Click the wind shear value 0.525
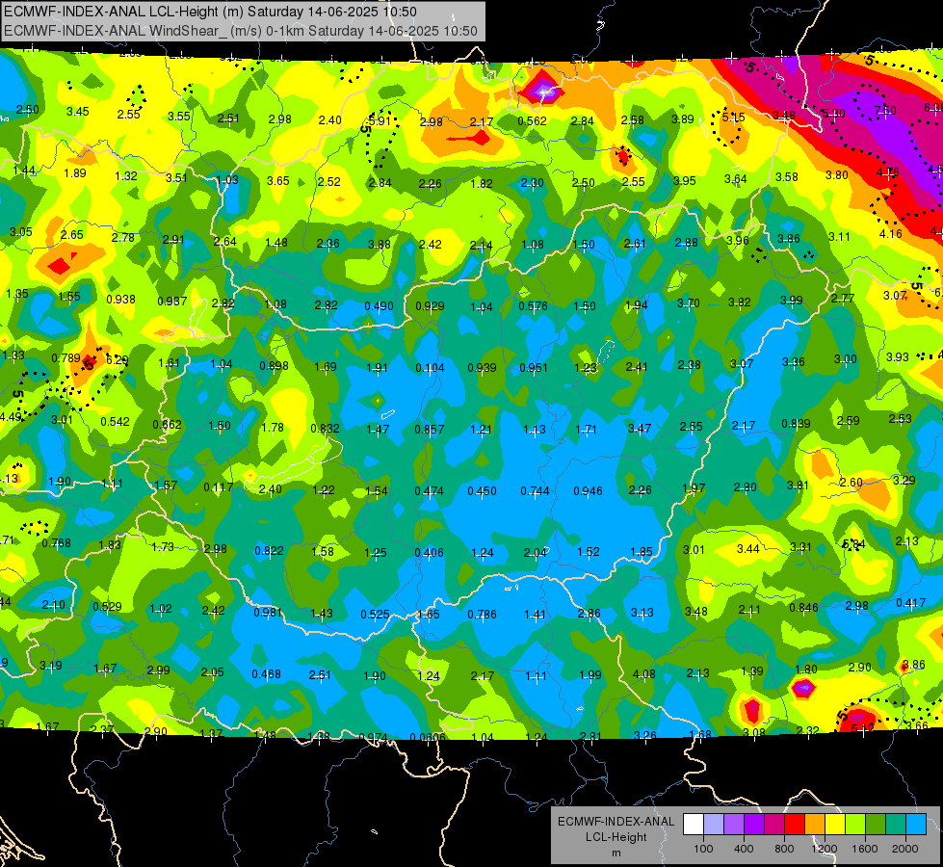Image resolution: width=943 pixels, height=867 pixels. pos(376,615)
